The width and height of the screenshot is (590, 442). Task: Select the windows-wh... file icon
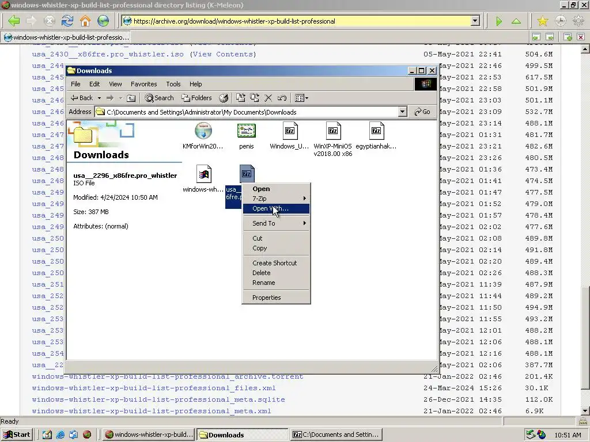[x=203, y=174]
